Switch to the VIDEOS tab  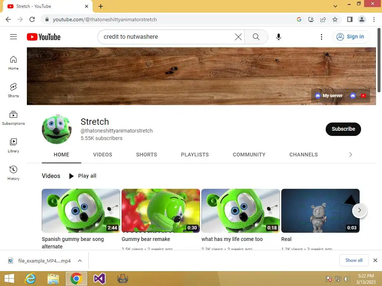[x=103, y=155]
